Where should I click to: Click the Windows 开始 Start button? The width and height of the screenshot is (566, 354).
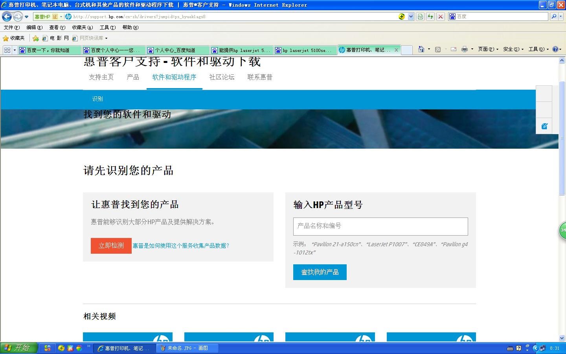coord(18,348)
